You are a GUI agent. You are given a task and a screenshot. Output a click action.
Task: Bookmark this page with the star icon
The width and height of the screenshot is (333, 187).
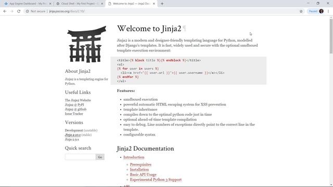pyautogui.click(x=301, y=11)
